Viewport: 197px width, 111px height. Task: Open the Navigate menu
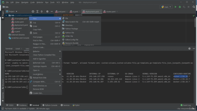[x=25, y=2]
